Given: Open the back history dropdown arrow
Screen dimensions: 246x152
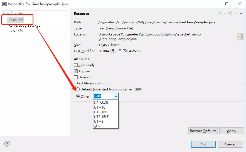Looking at the screenshot, I should [x=225, y=13].
